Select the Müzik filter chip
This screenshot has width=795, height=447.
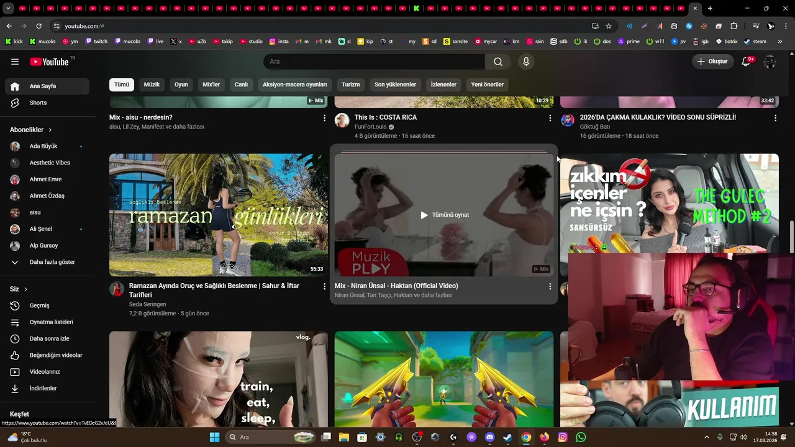click(152, 84)
